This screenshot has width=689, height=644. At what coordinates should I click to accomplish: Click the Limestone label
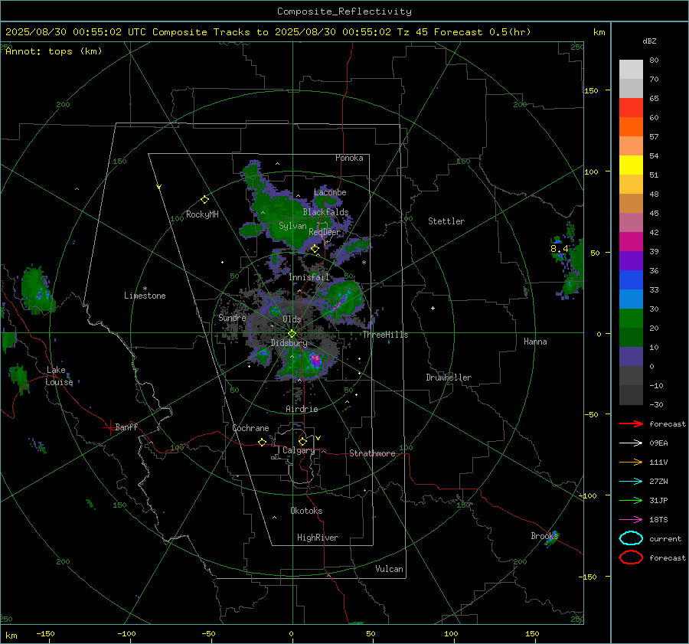pyautogui.click(x=145, y=296)
